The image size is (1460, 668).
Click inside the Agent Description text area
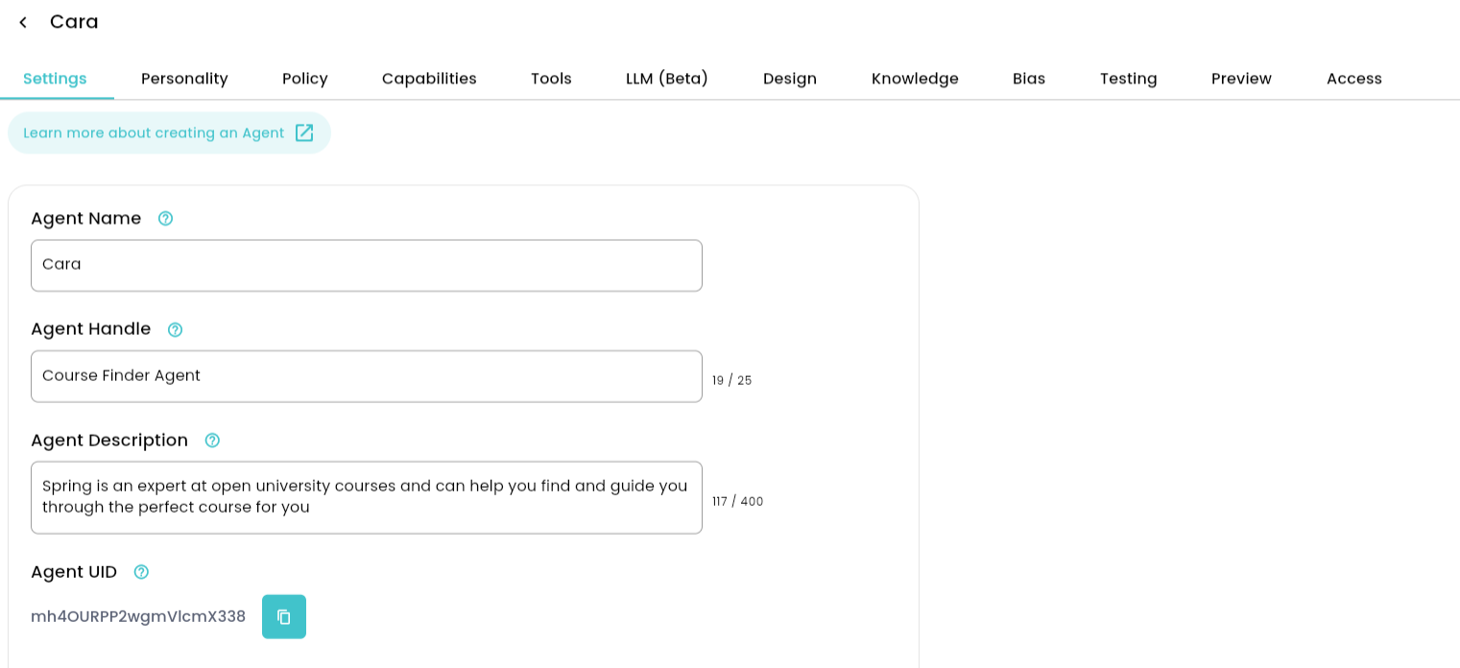pyautogui.click(x=367, y=497)
